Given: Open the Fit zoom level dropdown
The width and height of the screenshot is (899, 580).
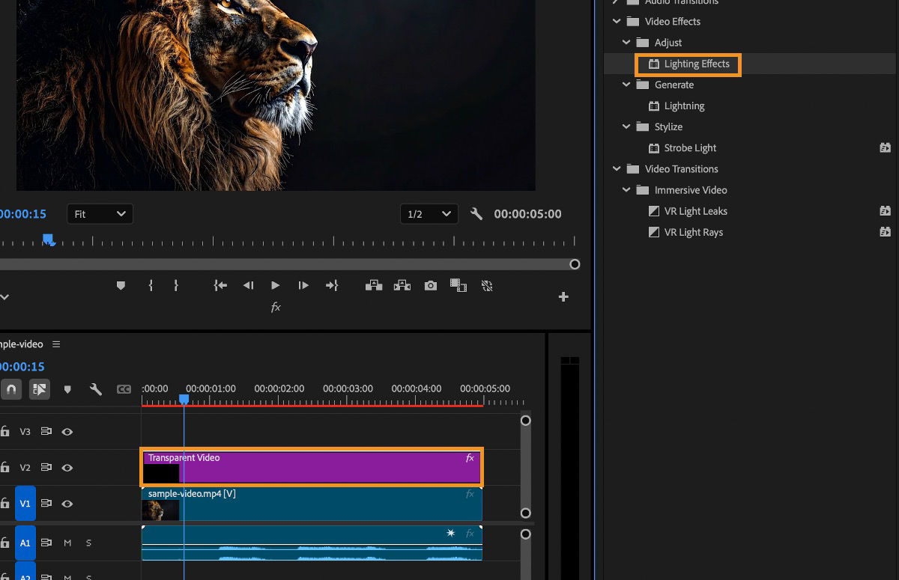Looking at the screenshot, I should (100, 214).
